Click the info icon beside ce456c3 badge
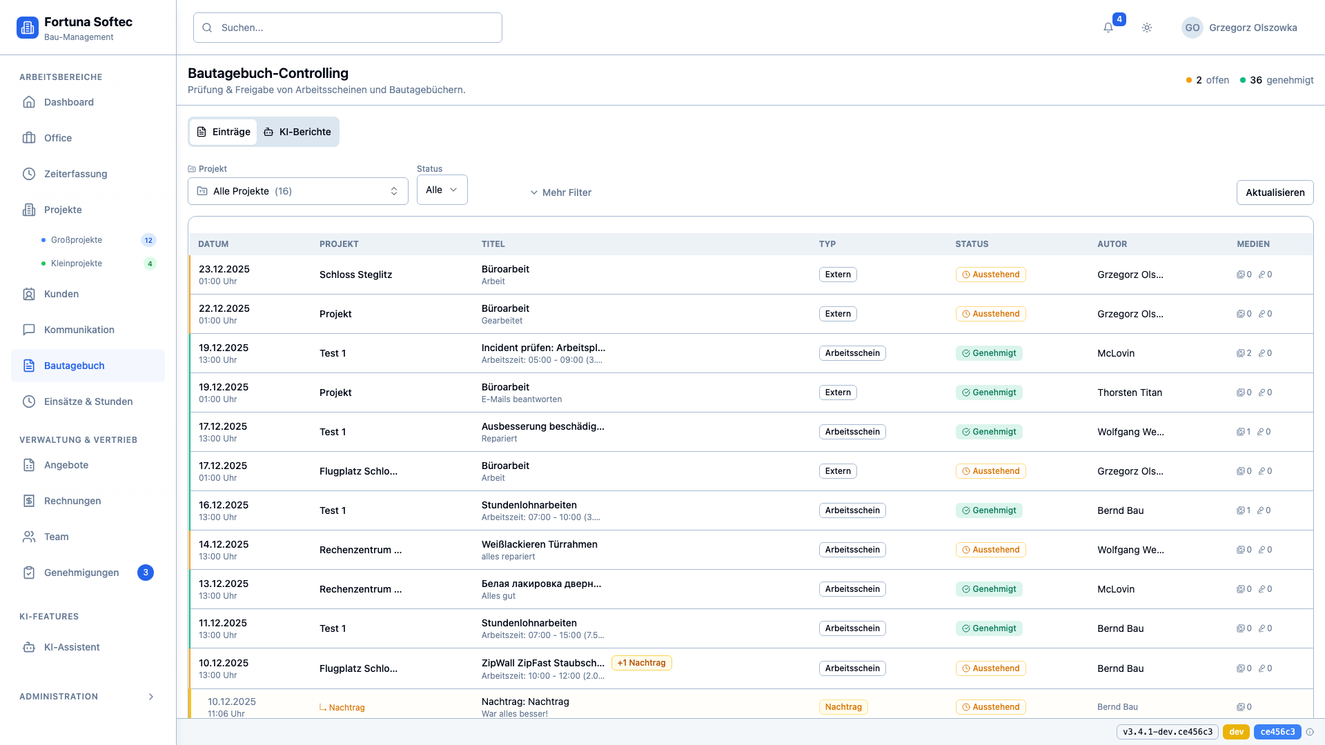The height and width of the screenshot is (745, 1325). (1310, 732)
